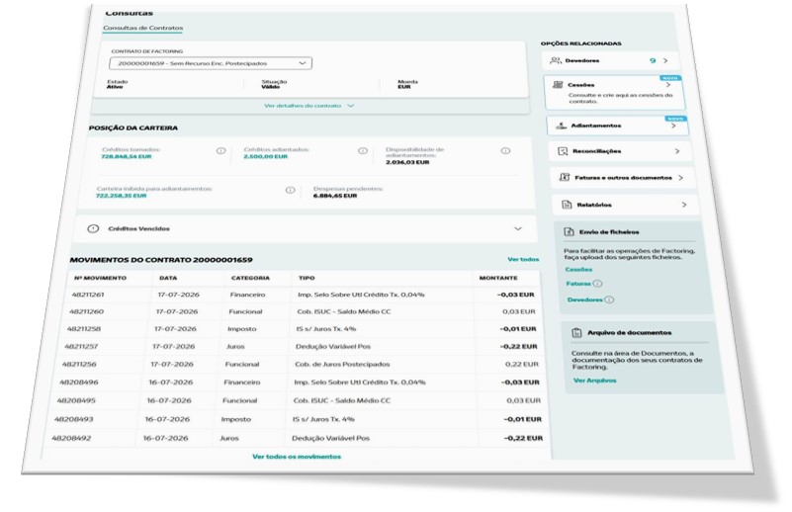Click Créditos tomados value 728.848,54 EUR
The width and height of the screenshot is (792, 512).
[127, 157]
